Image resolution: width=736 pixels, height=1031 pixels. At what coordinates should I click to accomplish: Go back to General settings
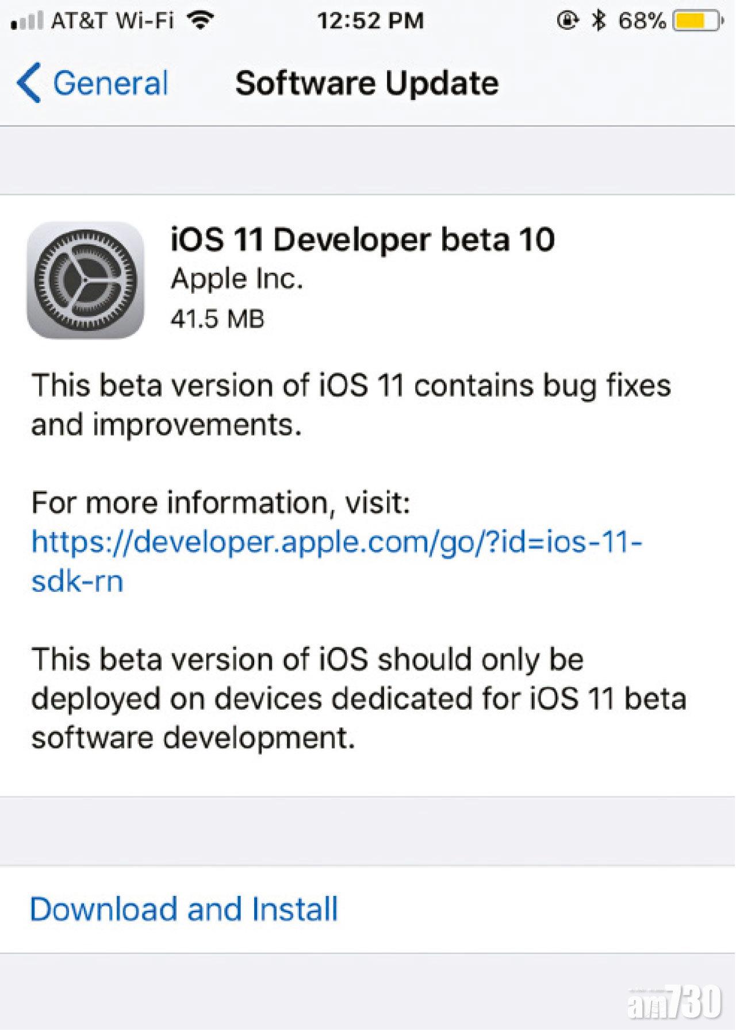110,83
